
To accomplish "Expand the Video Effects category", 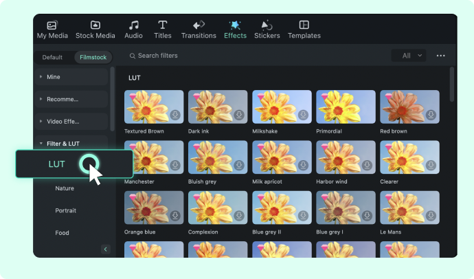I will pos(71,122).
